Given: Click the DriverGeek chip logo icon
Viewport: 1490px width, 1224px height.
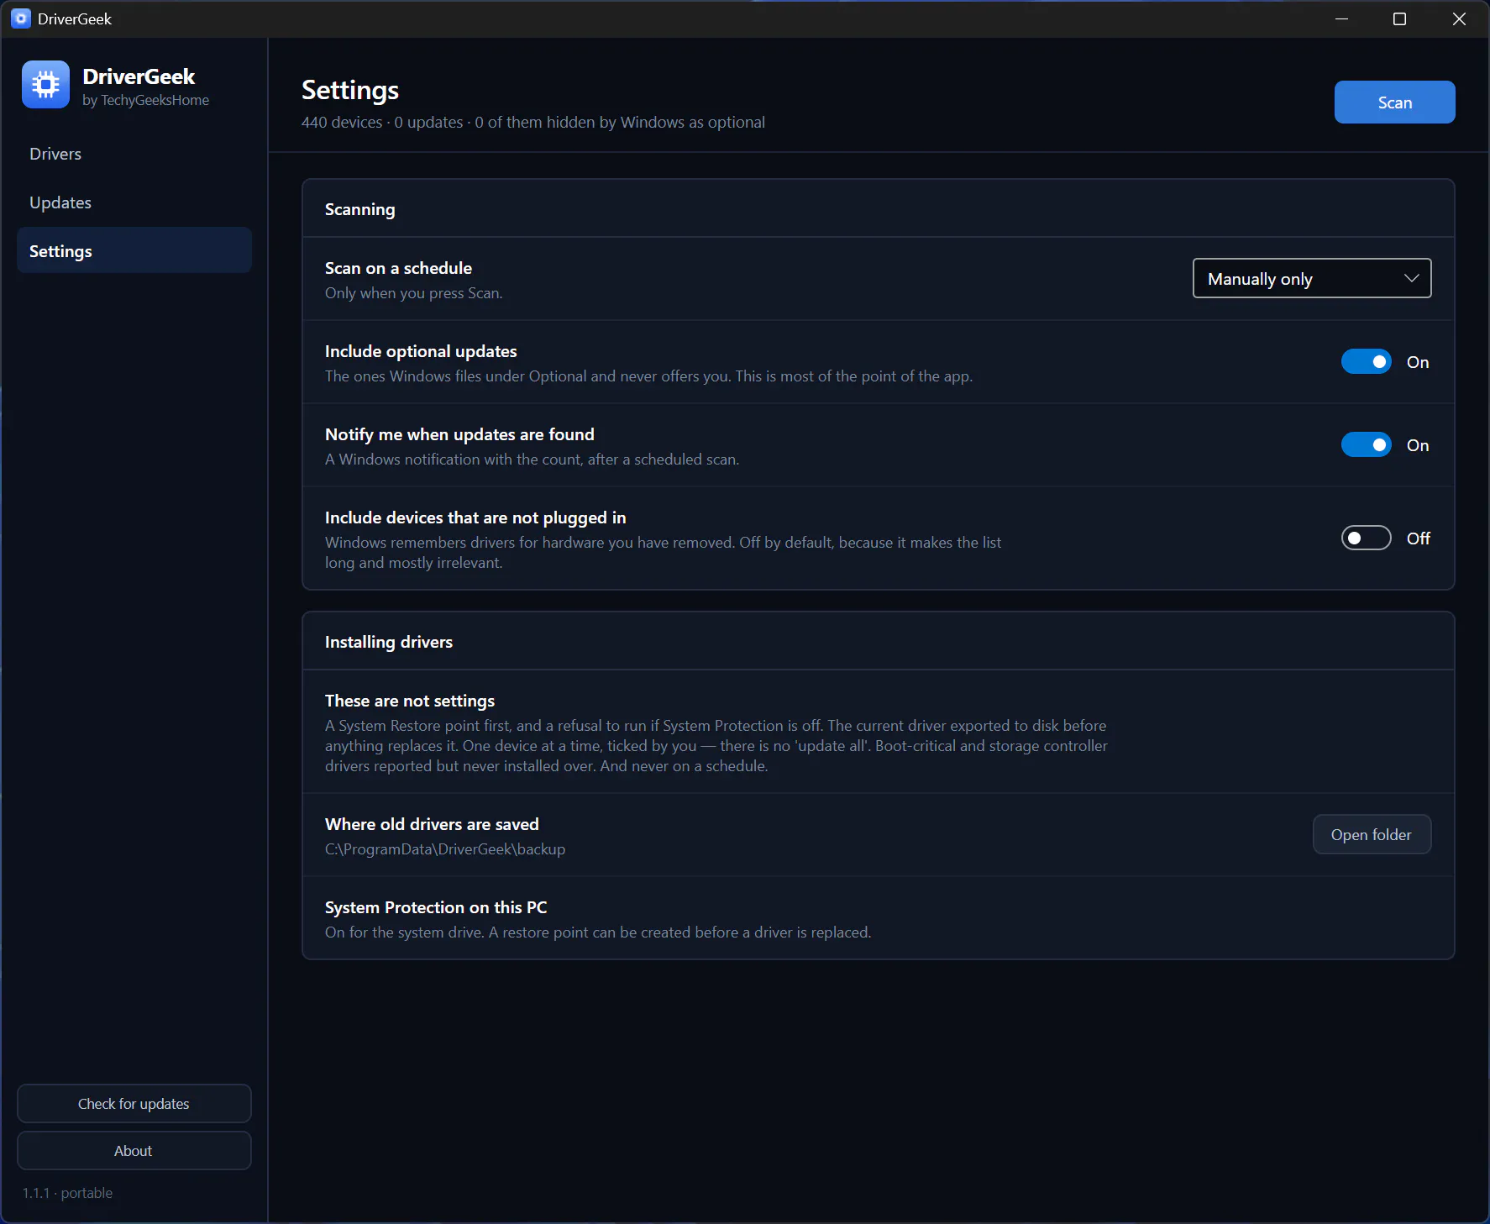Looking at the screenshot, I should point(45,84).
